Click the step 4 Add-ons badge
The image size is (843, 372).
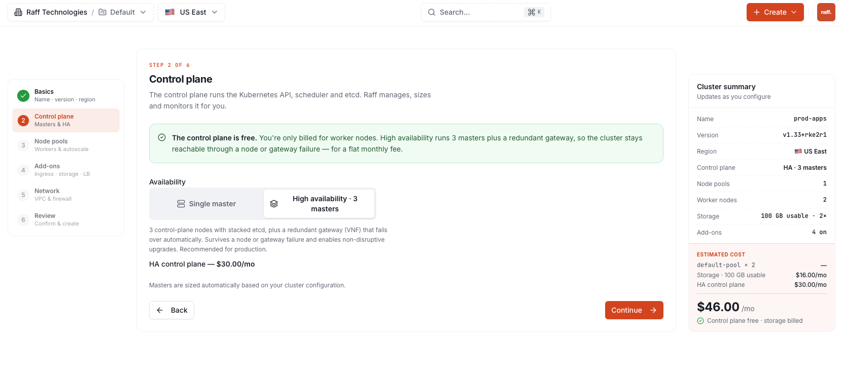pos(23,170)
